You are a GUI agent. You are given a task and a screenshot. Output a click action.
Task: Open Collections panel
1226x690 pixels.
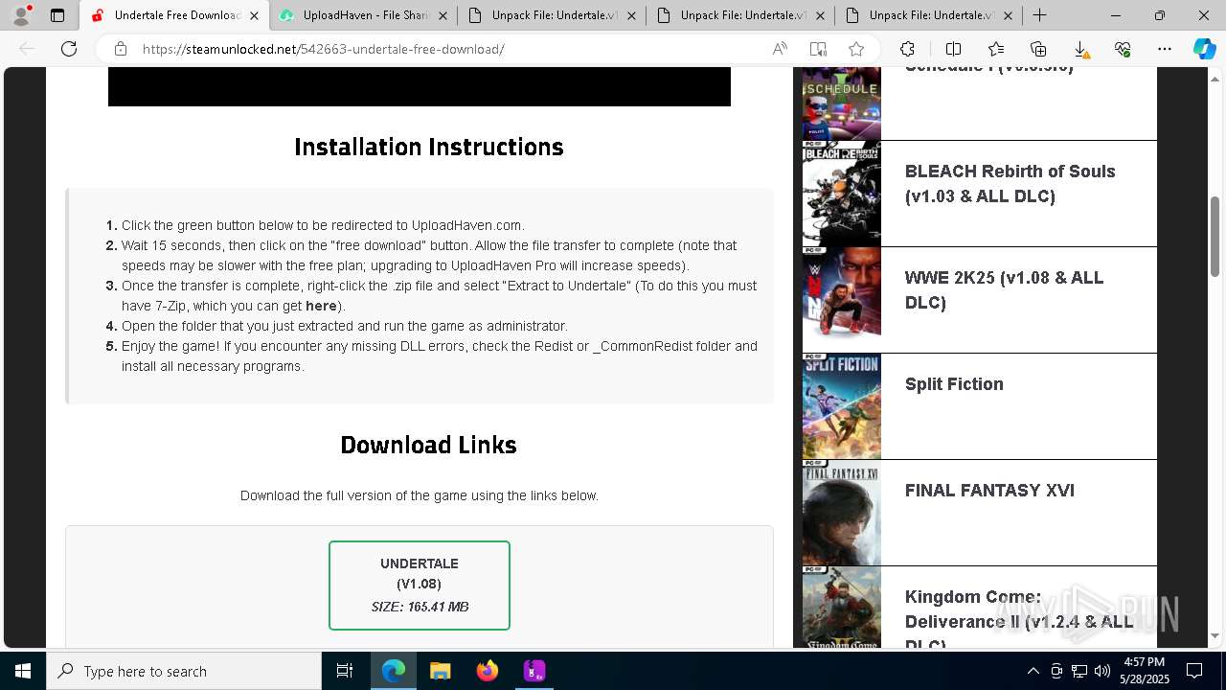pyautogui.click(x=1038, y=49)
